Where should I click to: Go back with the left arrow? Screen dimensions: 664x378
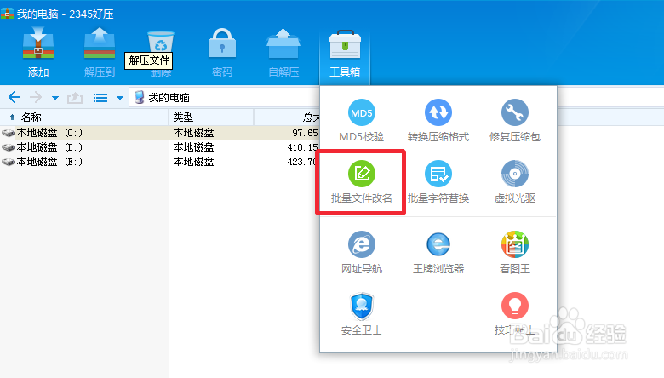click(14, 98)
